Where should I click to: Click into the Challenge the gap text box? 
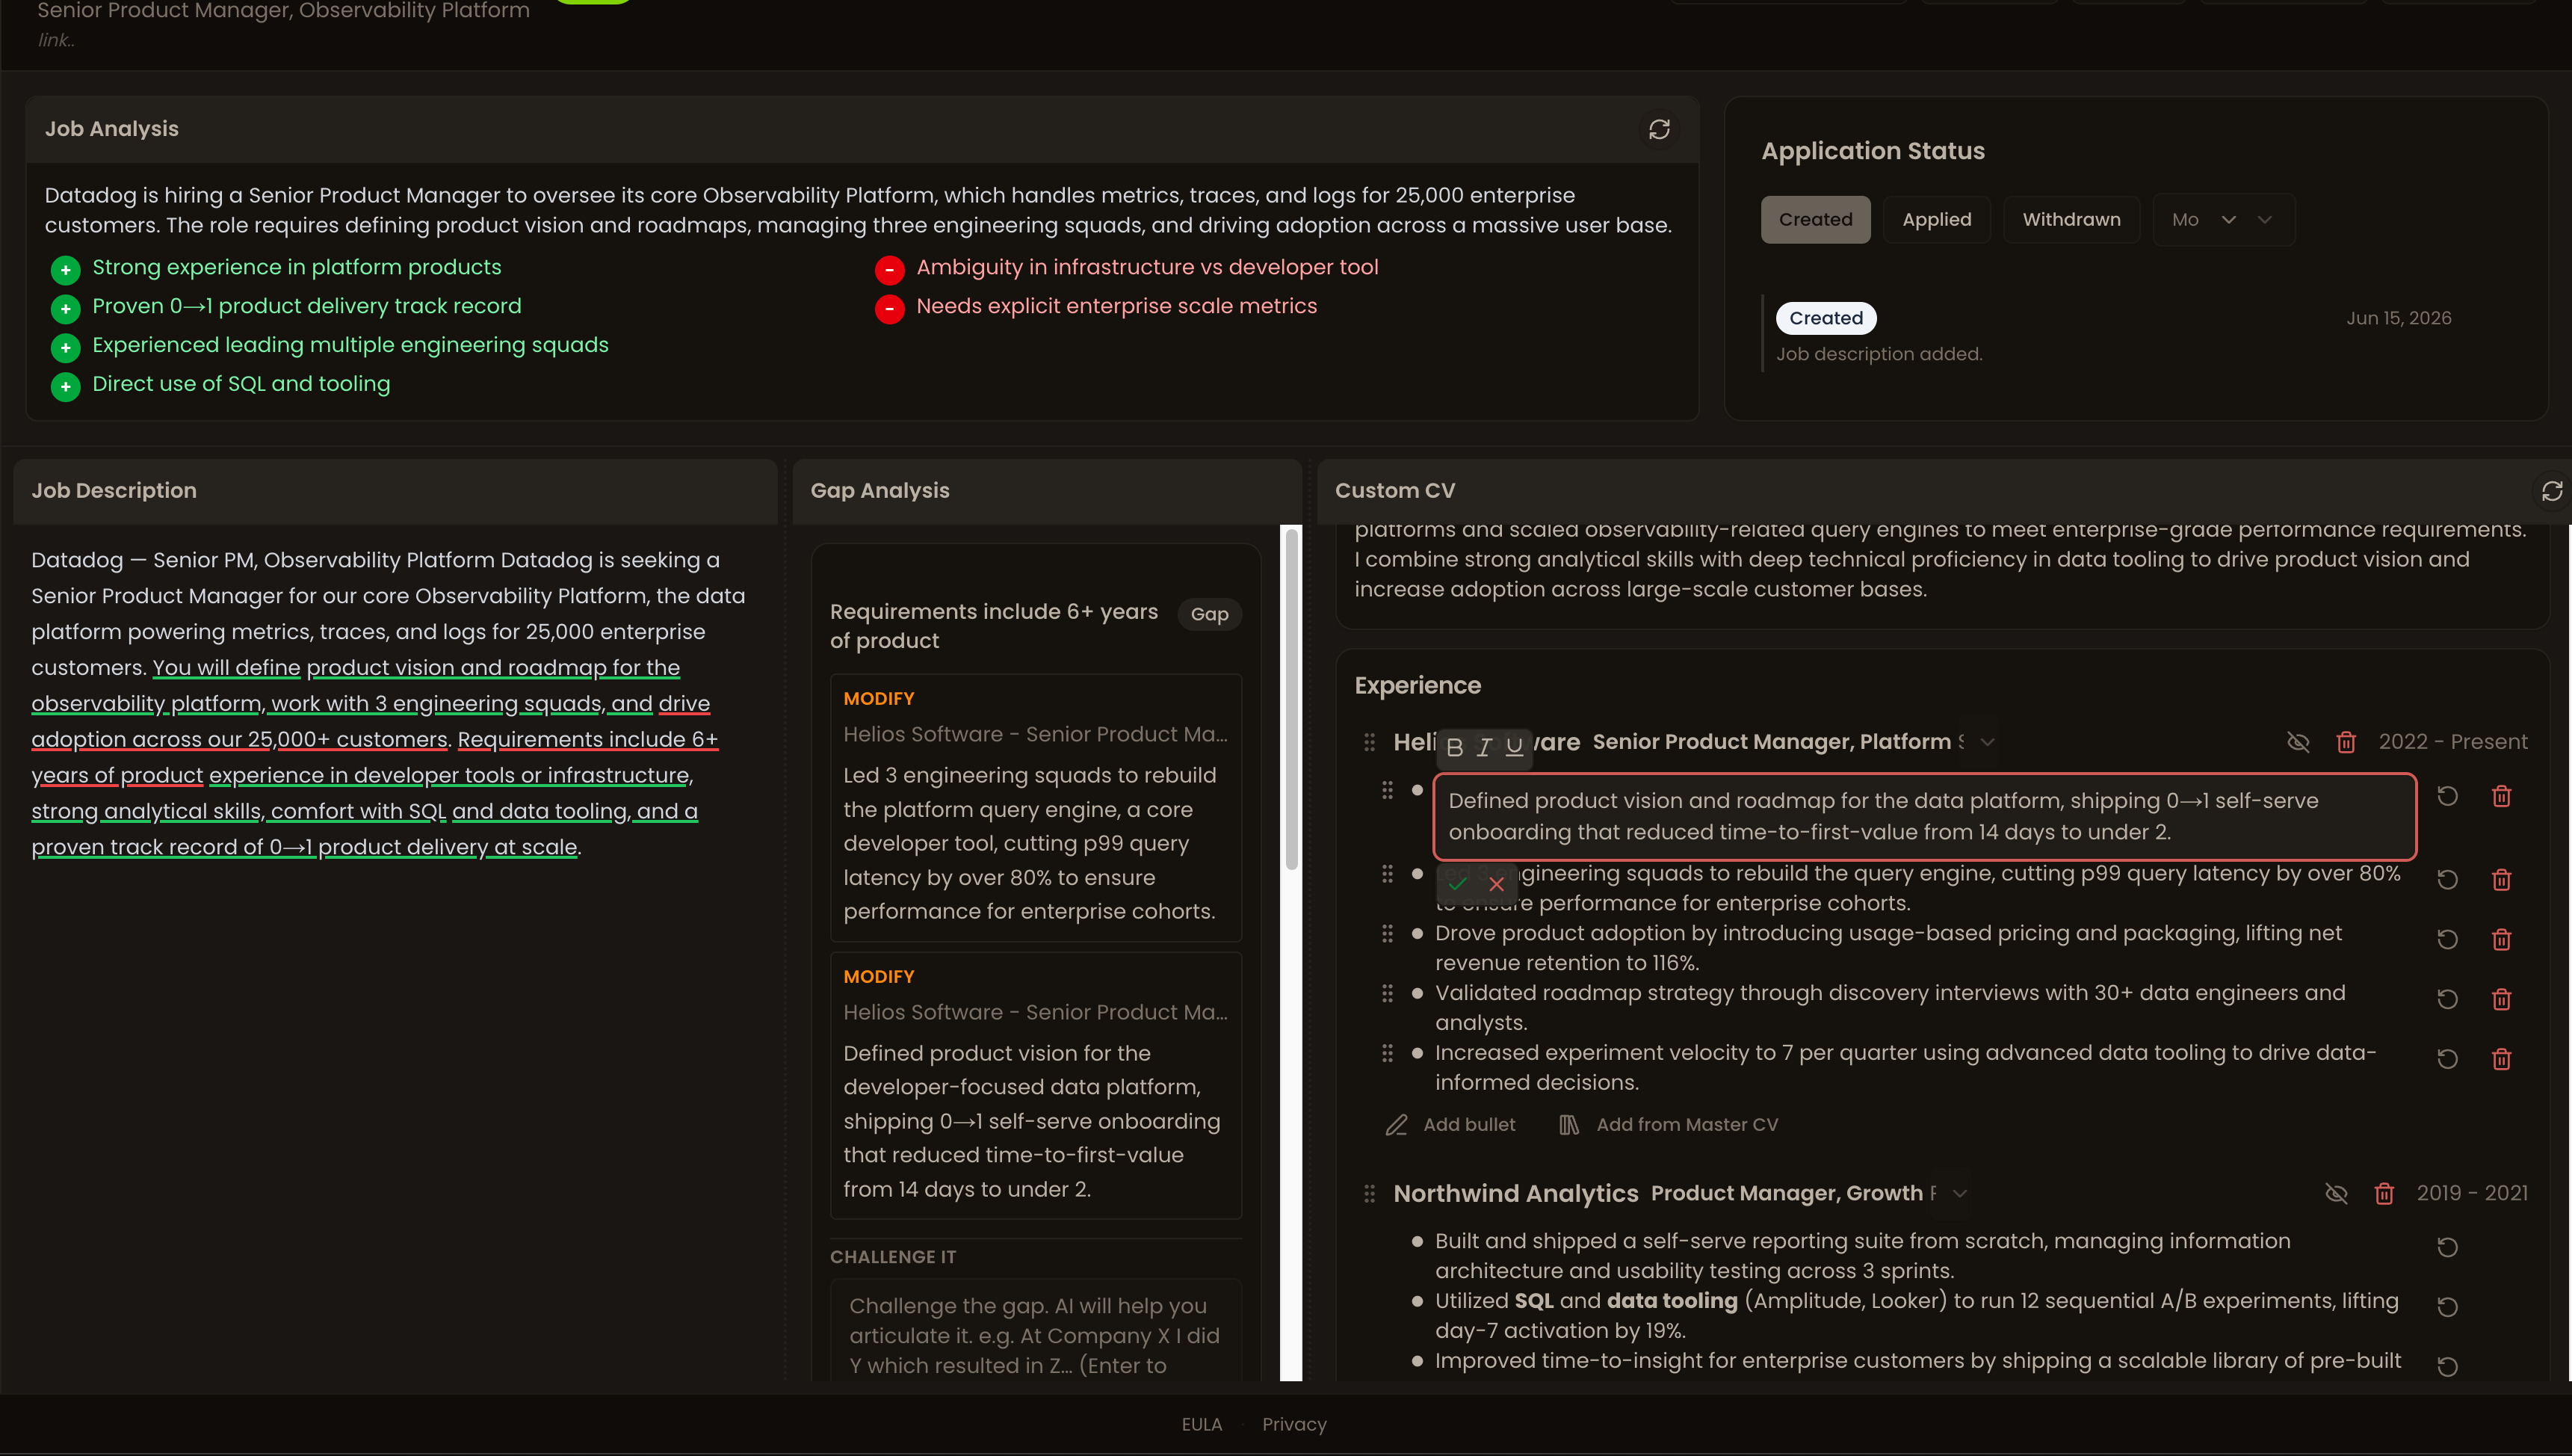[x=1036, y=1332]
